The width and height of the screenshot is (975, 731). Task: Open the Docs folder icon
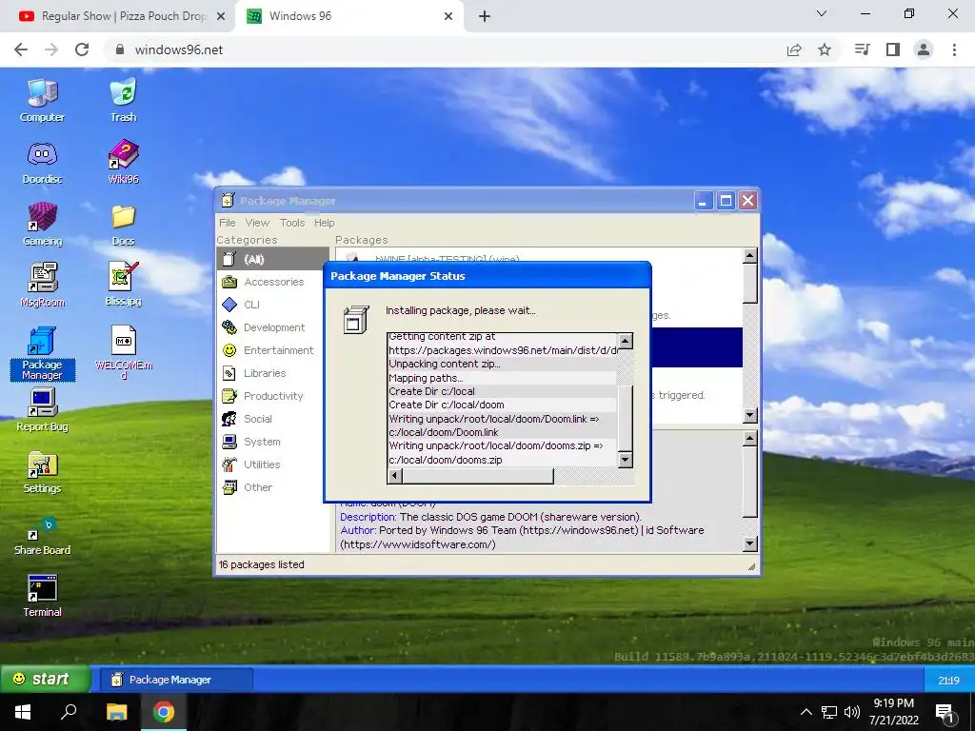(x=123, y=225)
